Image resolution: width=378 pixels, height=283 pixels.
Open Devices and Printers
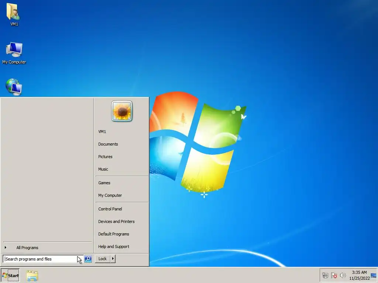(122, 221)
